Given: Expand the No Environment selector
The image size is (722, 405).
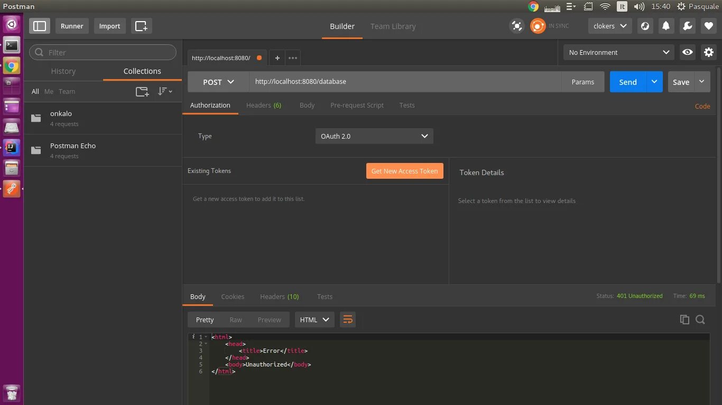Looking at the screenshot, I should [x=619, y=52].
